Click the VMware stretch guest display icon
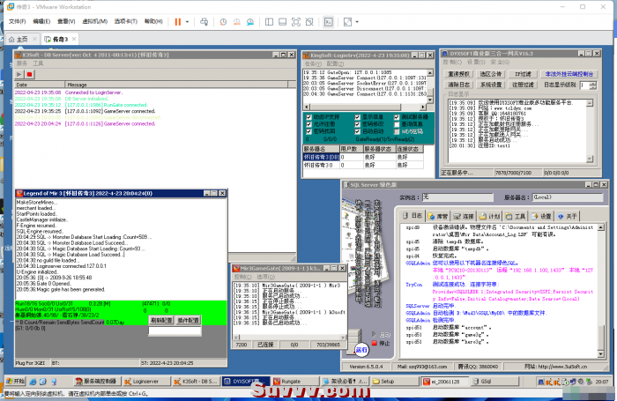 click(x=347, y=22)
